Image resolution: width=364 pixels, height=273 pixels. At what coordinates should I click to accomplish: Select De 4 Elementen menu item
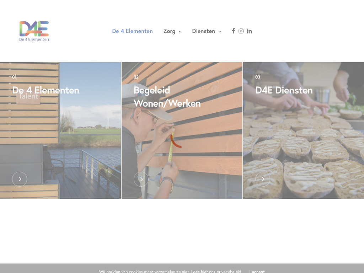pyautogui.click(x=132, y=31)
